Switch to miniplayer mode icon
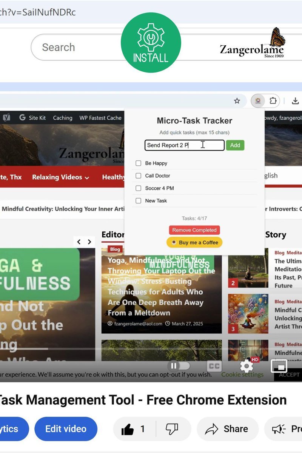Viewport: 302px width, 453px height. tap(279, 366)
